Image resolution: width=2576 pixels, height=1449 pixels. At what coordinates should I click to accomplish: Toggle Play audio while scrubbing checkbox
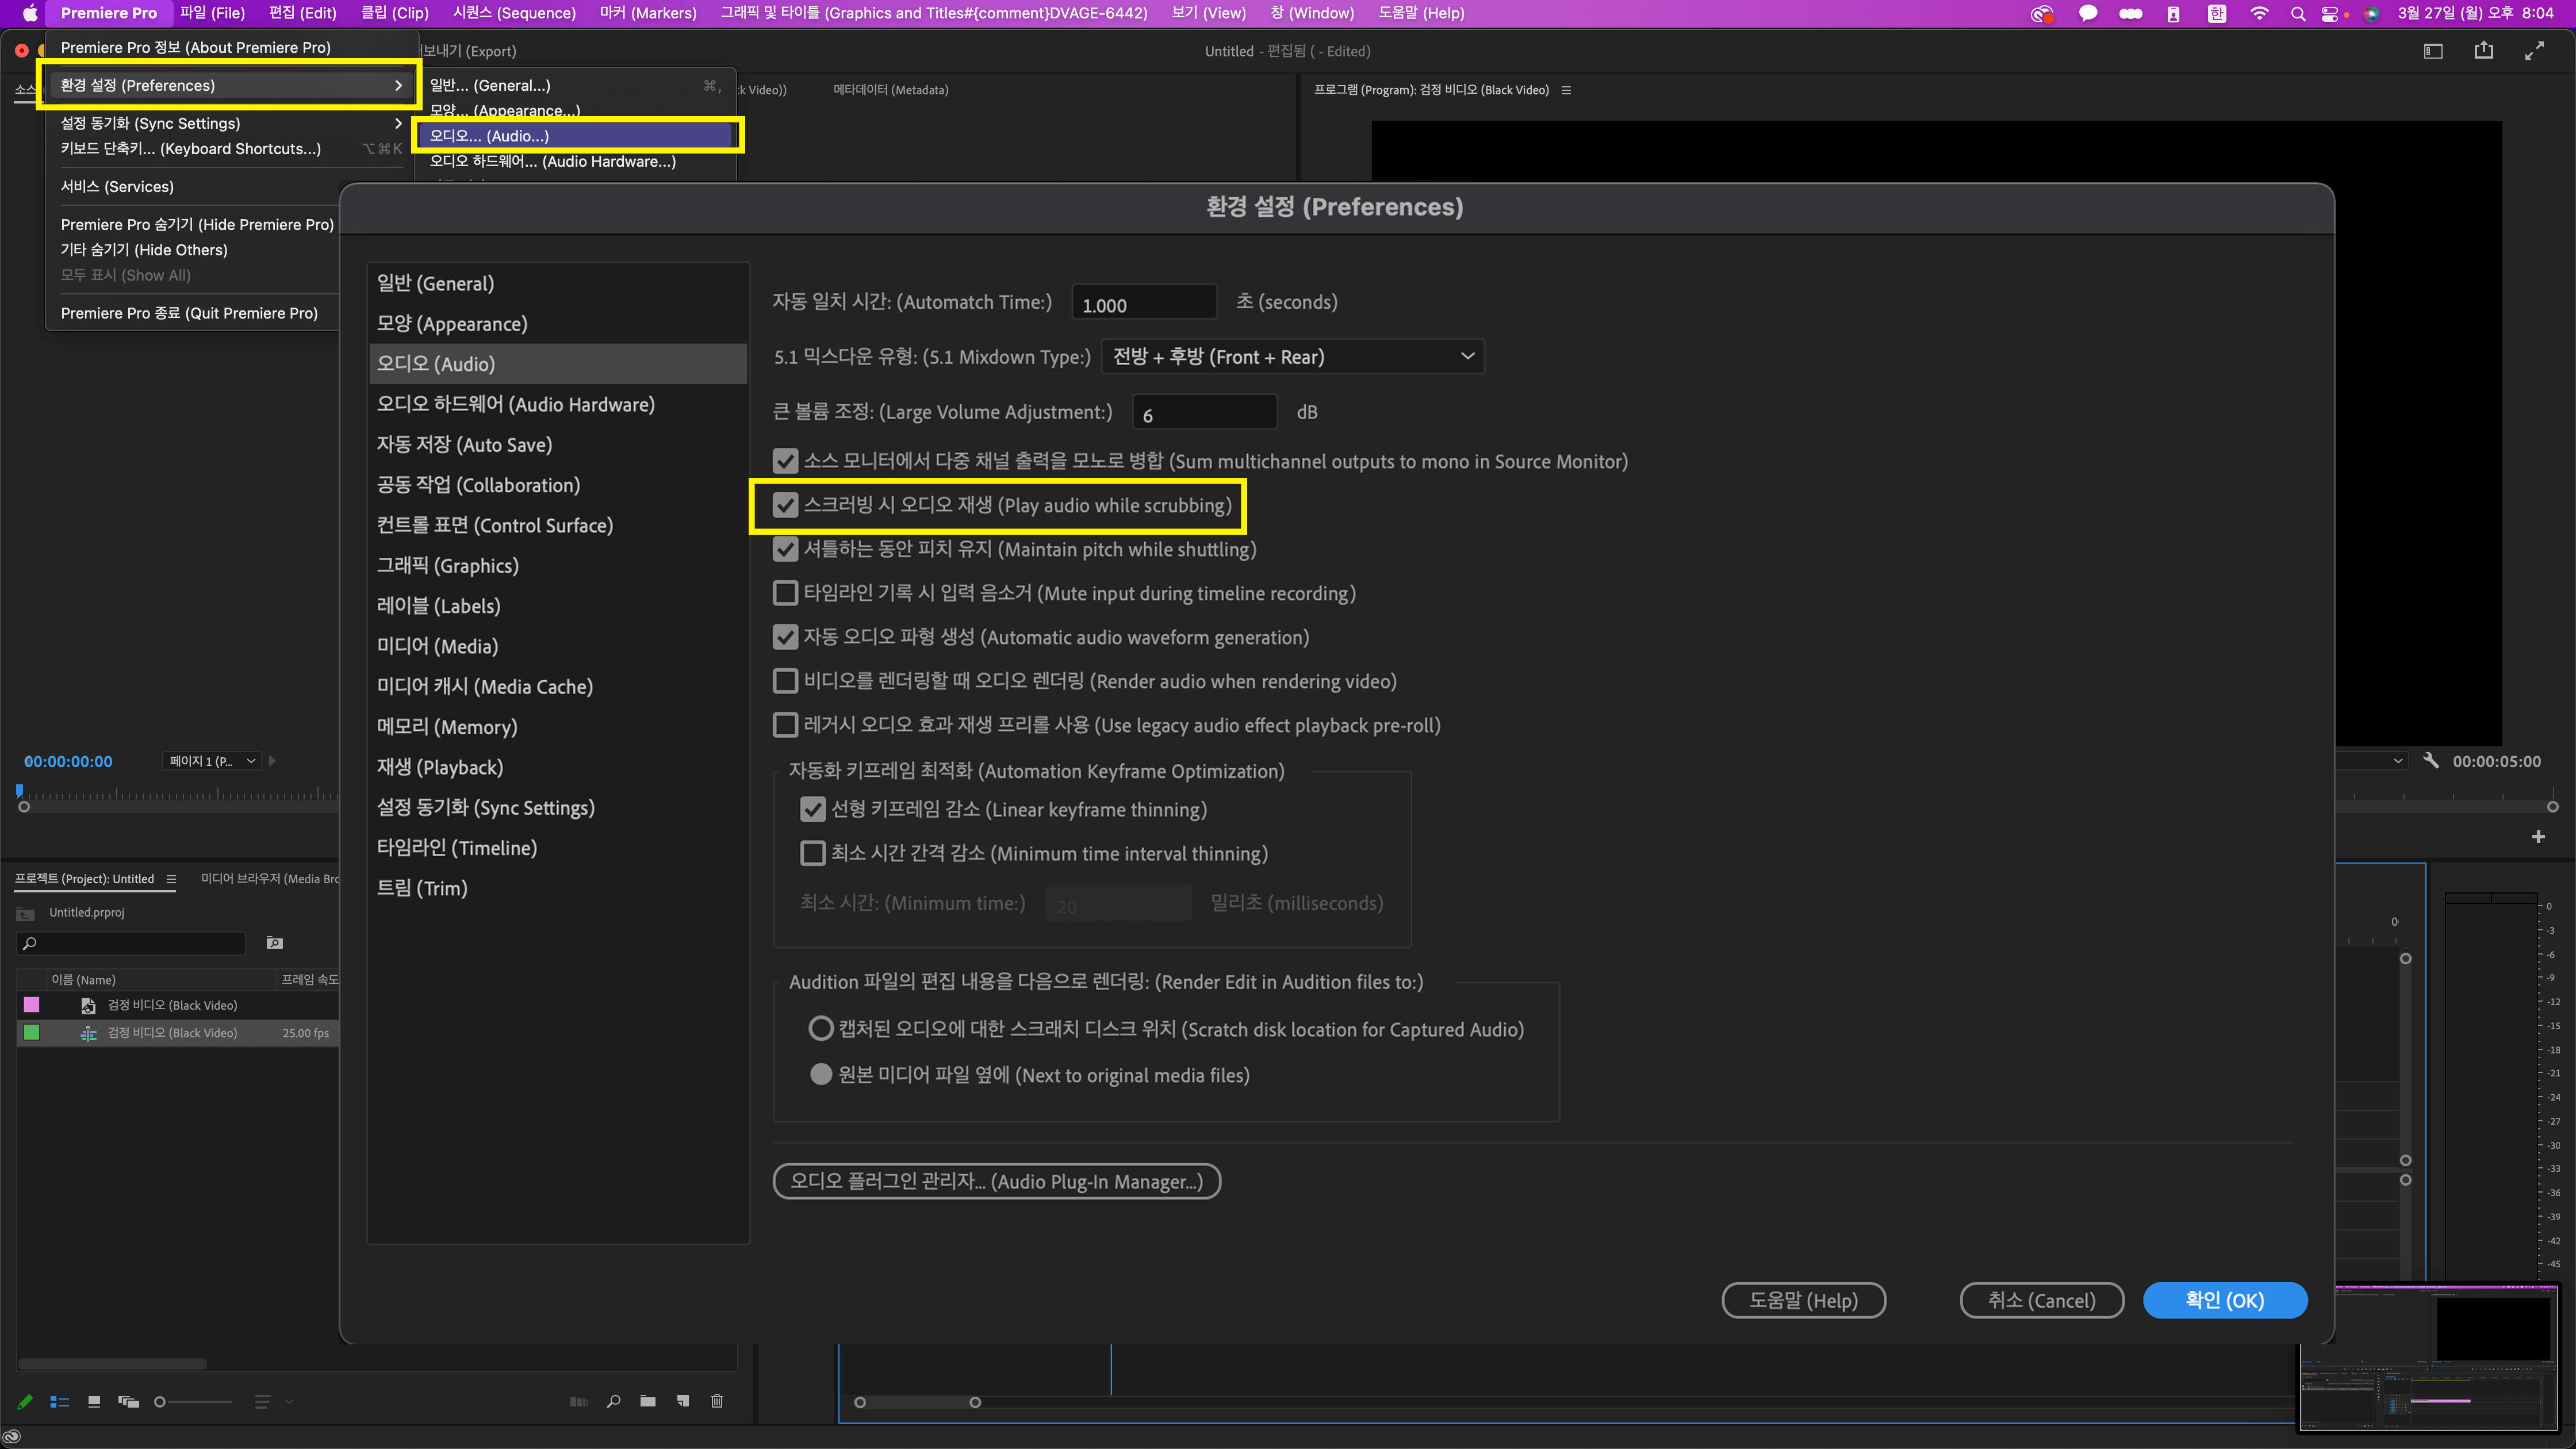coord(785,505)
